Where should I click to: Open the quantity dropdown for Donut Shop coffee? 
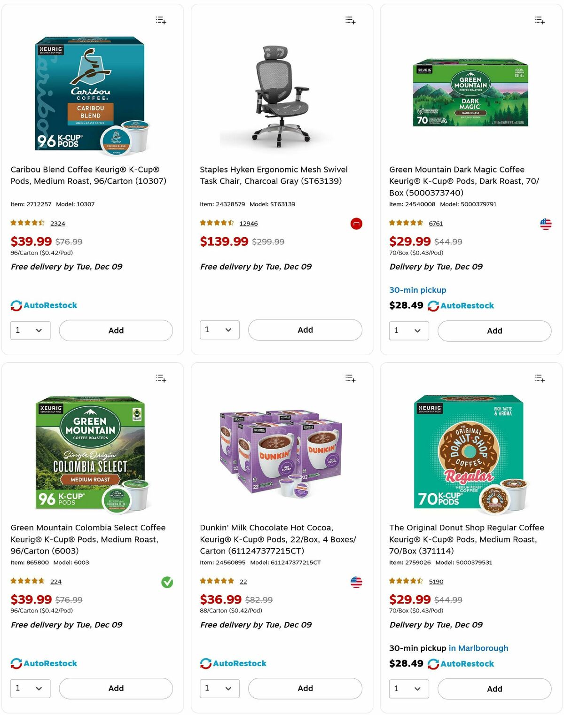[408, 689]
